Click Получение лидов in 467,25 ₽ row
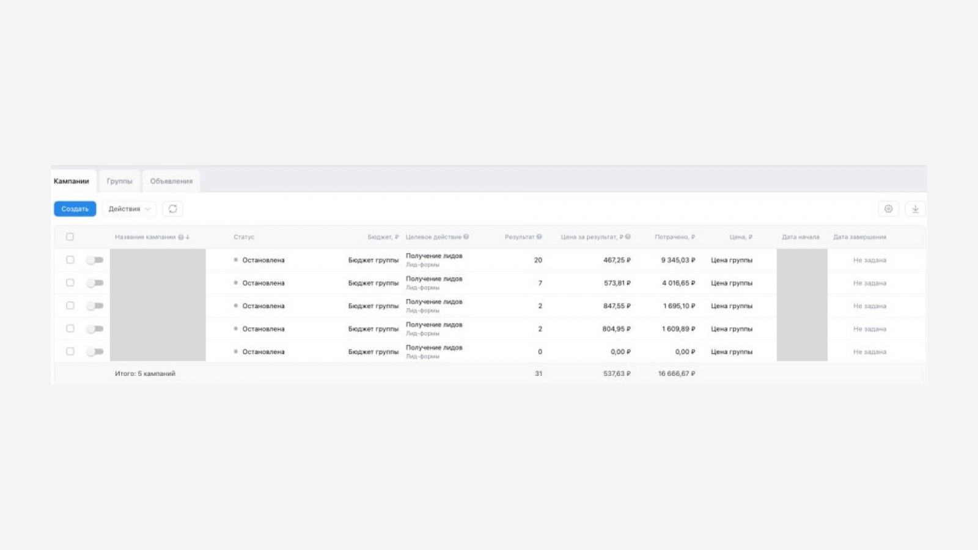Image resolution: width=978 pixels, height=550 pixels. click(x=434, y=256)
